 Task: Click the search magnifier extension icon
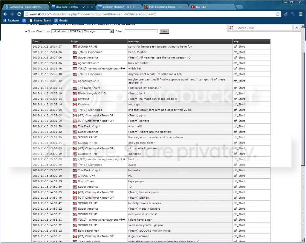click(x=293, y=14)
